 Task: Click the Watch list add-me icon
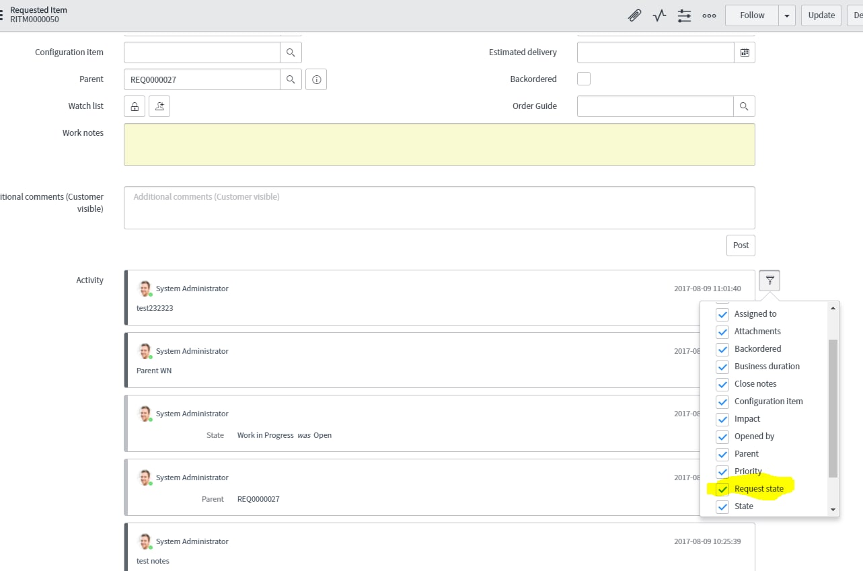pos(159,106)
